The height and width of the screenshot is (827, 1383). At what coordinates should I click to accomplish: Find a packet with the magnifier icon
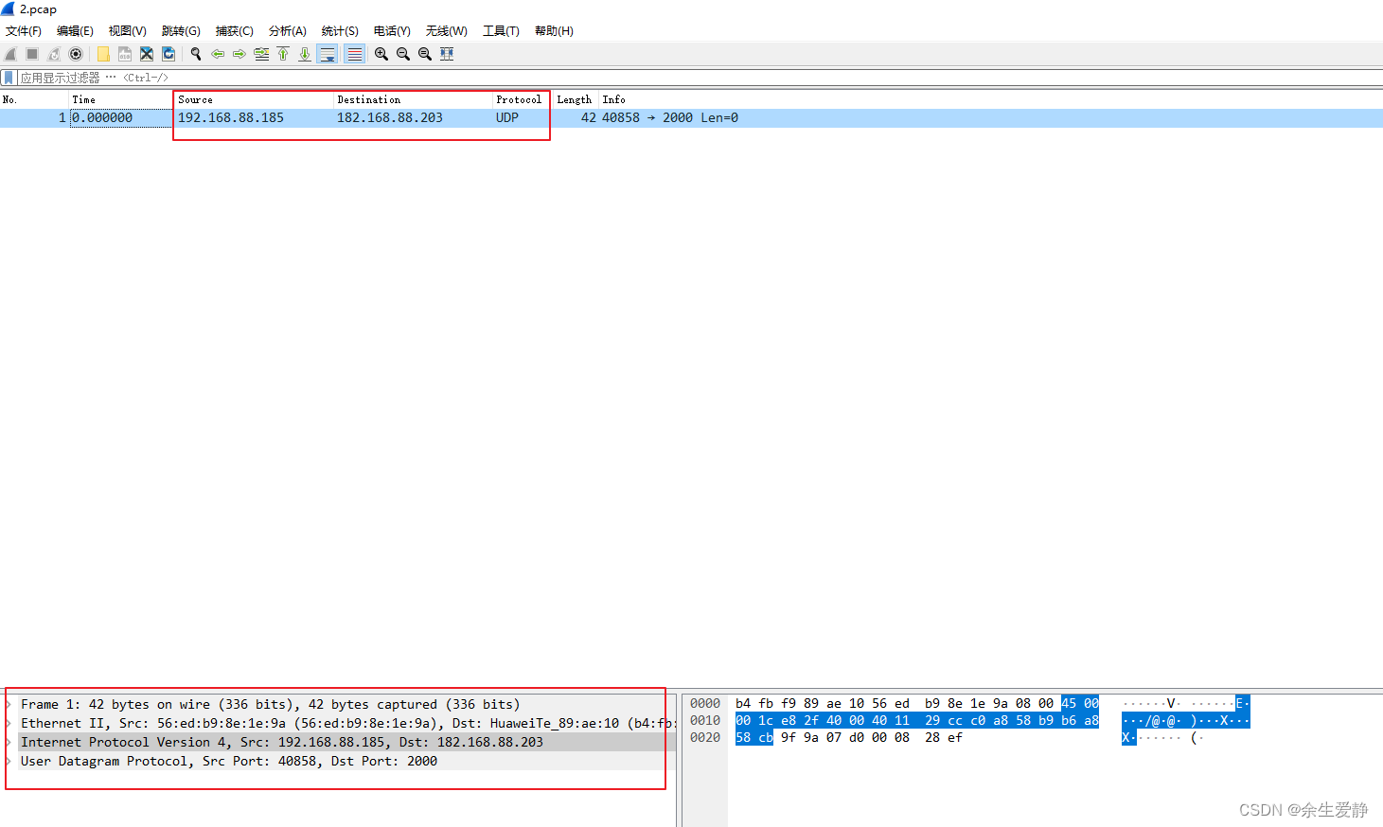click(x=196, y=54)
